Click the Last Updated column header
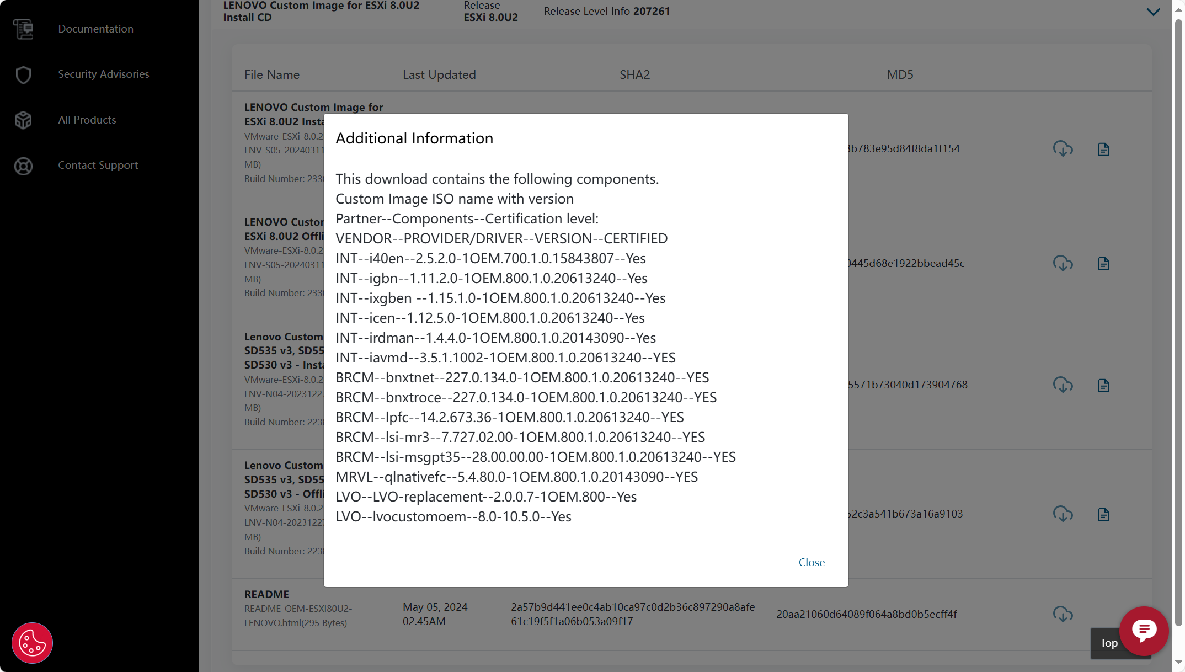The height and width of the screenshot is (672, 1185). tap(439, 74)
